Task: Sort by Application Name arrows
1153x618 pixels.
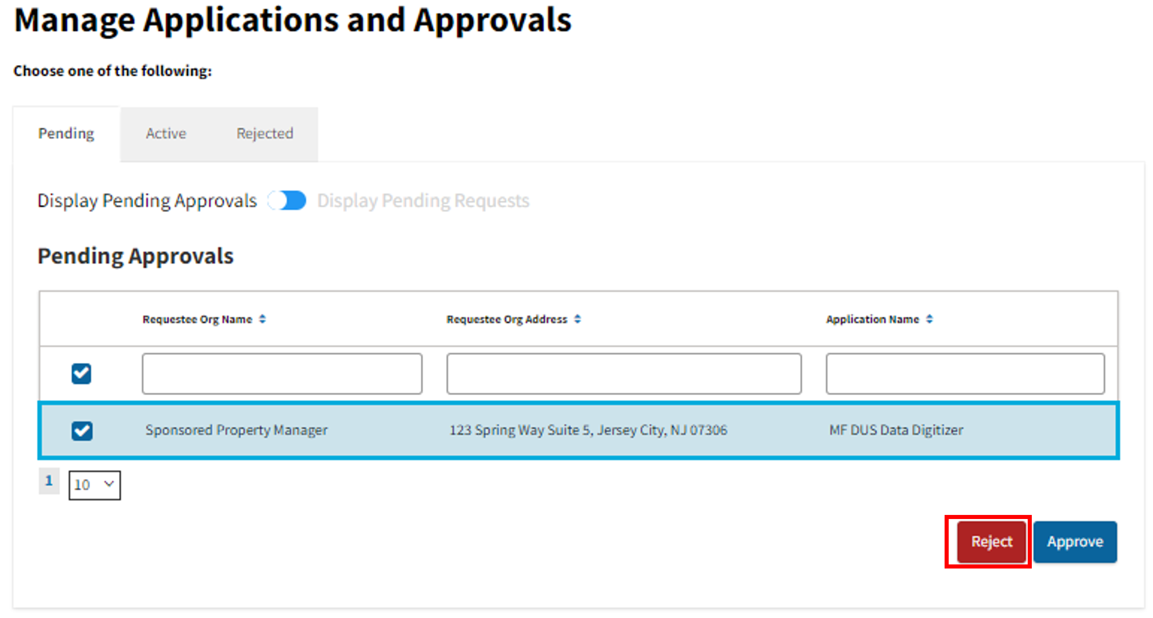Action: [930, 319]
